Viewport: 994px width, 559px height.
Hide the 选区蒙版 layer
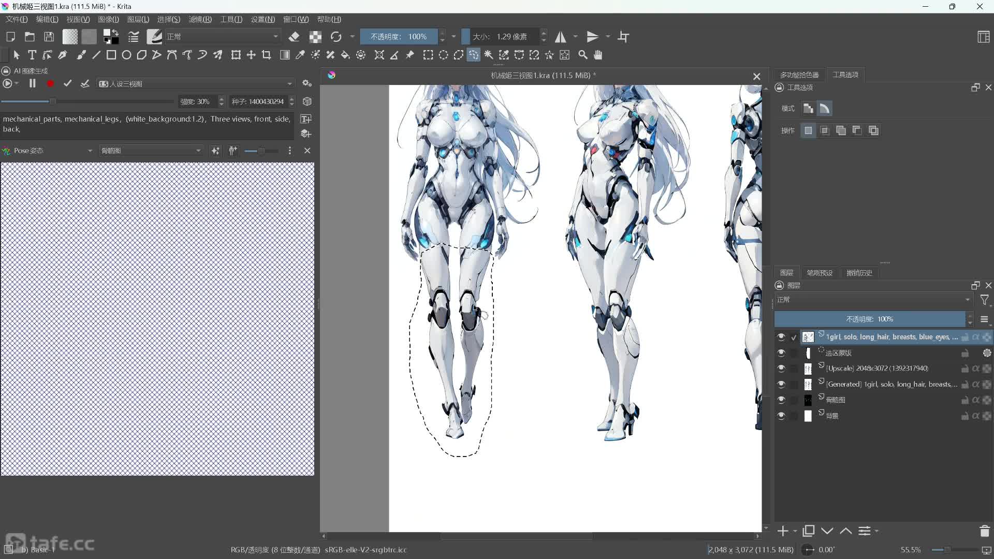point(781,353)
